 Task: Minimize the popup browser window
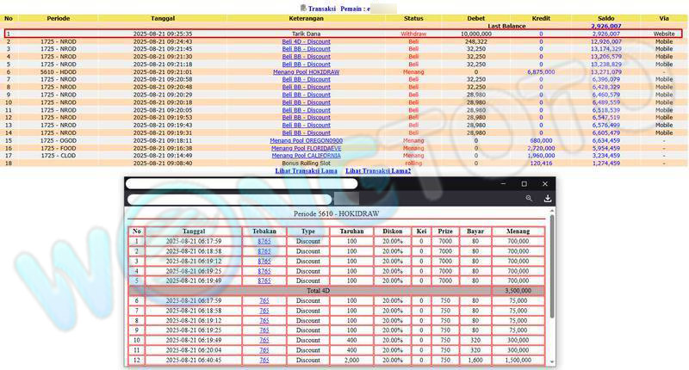point(503,183)
